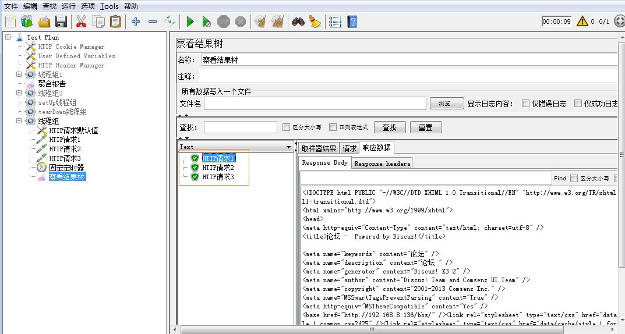The width and height of the screenshot is (625, 334).
Task: Select the Response headers tab
Action: point(382,164)
